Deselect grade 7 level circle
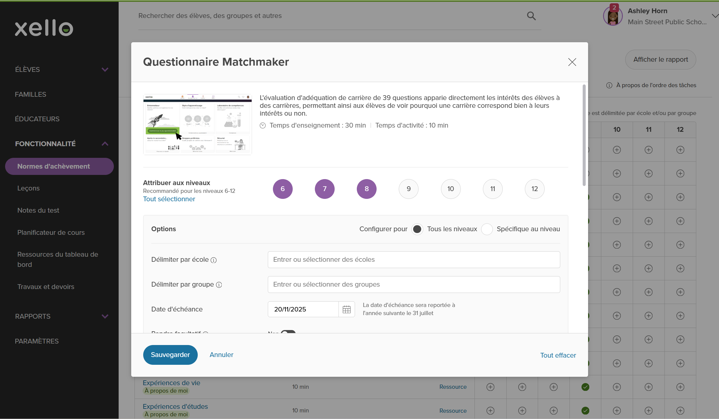719x419 pixels. click(324, 189)
